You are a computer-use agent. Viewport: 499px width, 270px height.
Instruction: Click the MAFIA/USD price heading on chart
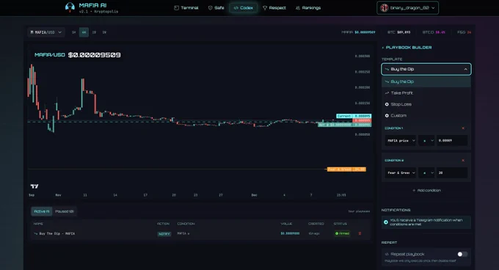click(x=77, y=55)
